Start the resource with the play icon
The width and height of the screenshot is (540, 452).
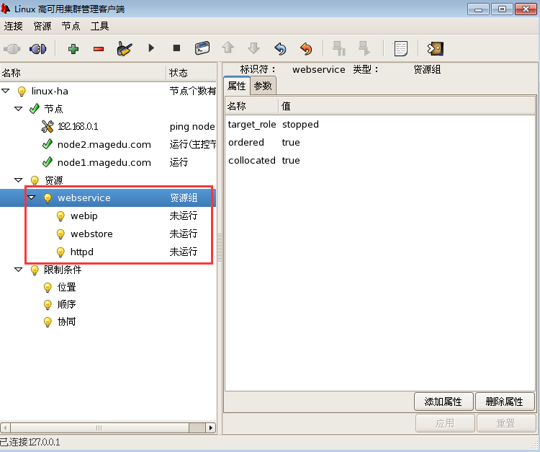tap(151, 48)
